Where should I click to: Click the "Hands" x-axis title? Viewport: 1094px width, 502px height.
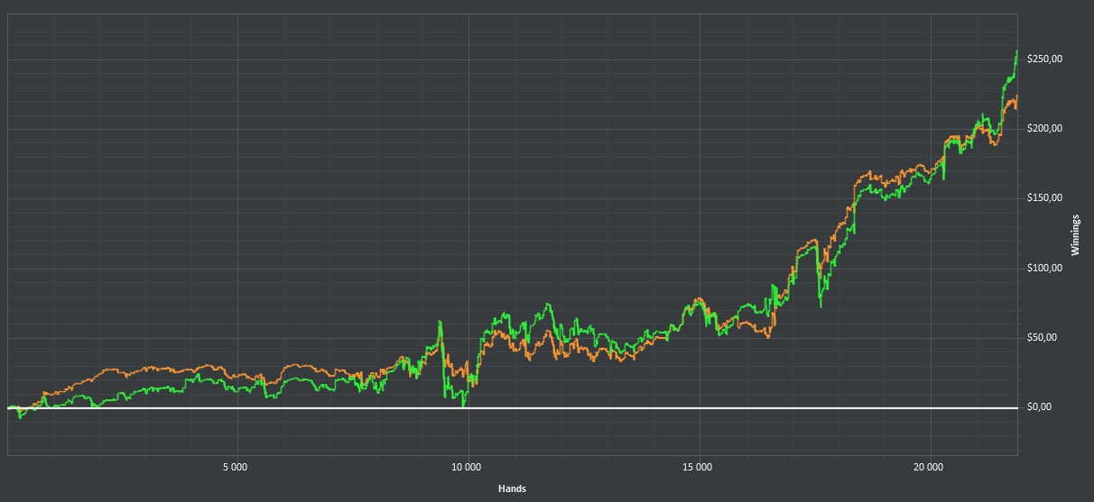512,488
